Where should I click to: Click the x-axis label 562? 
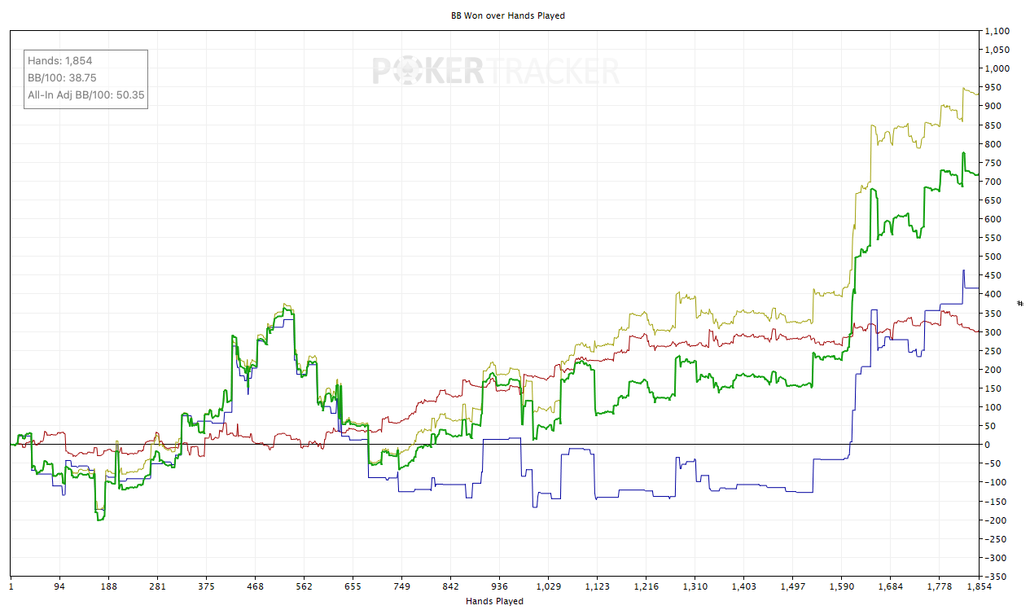pos(304,586)
